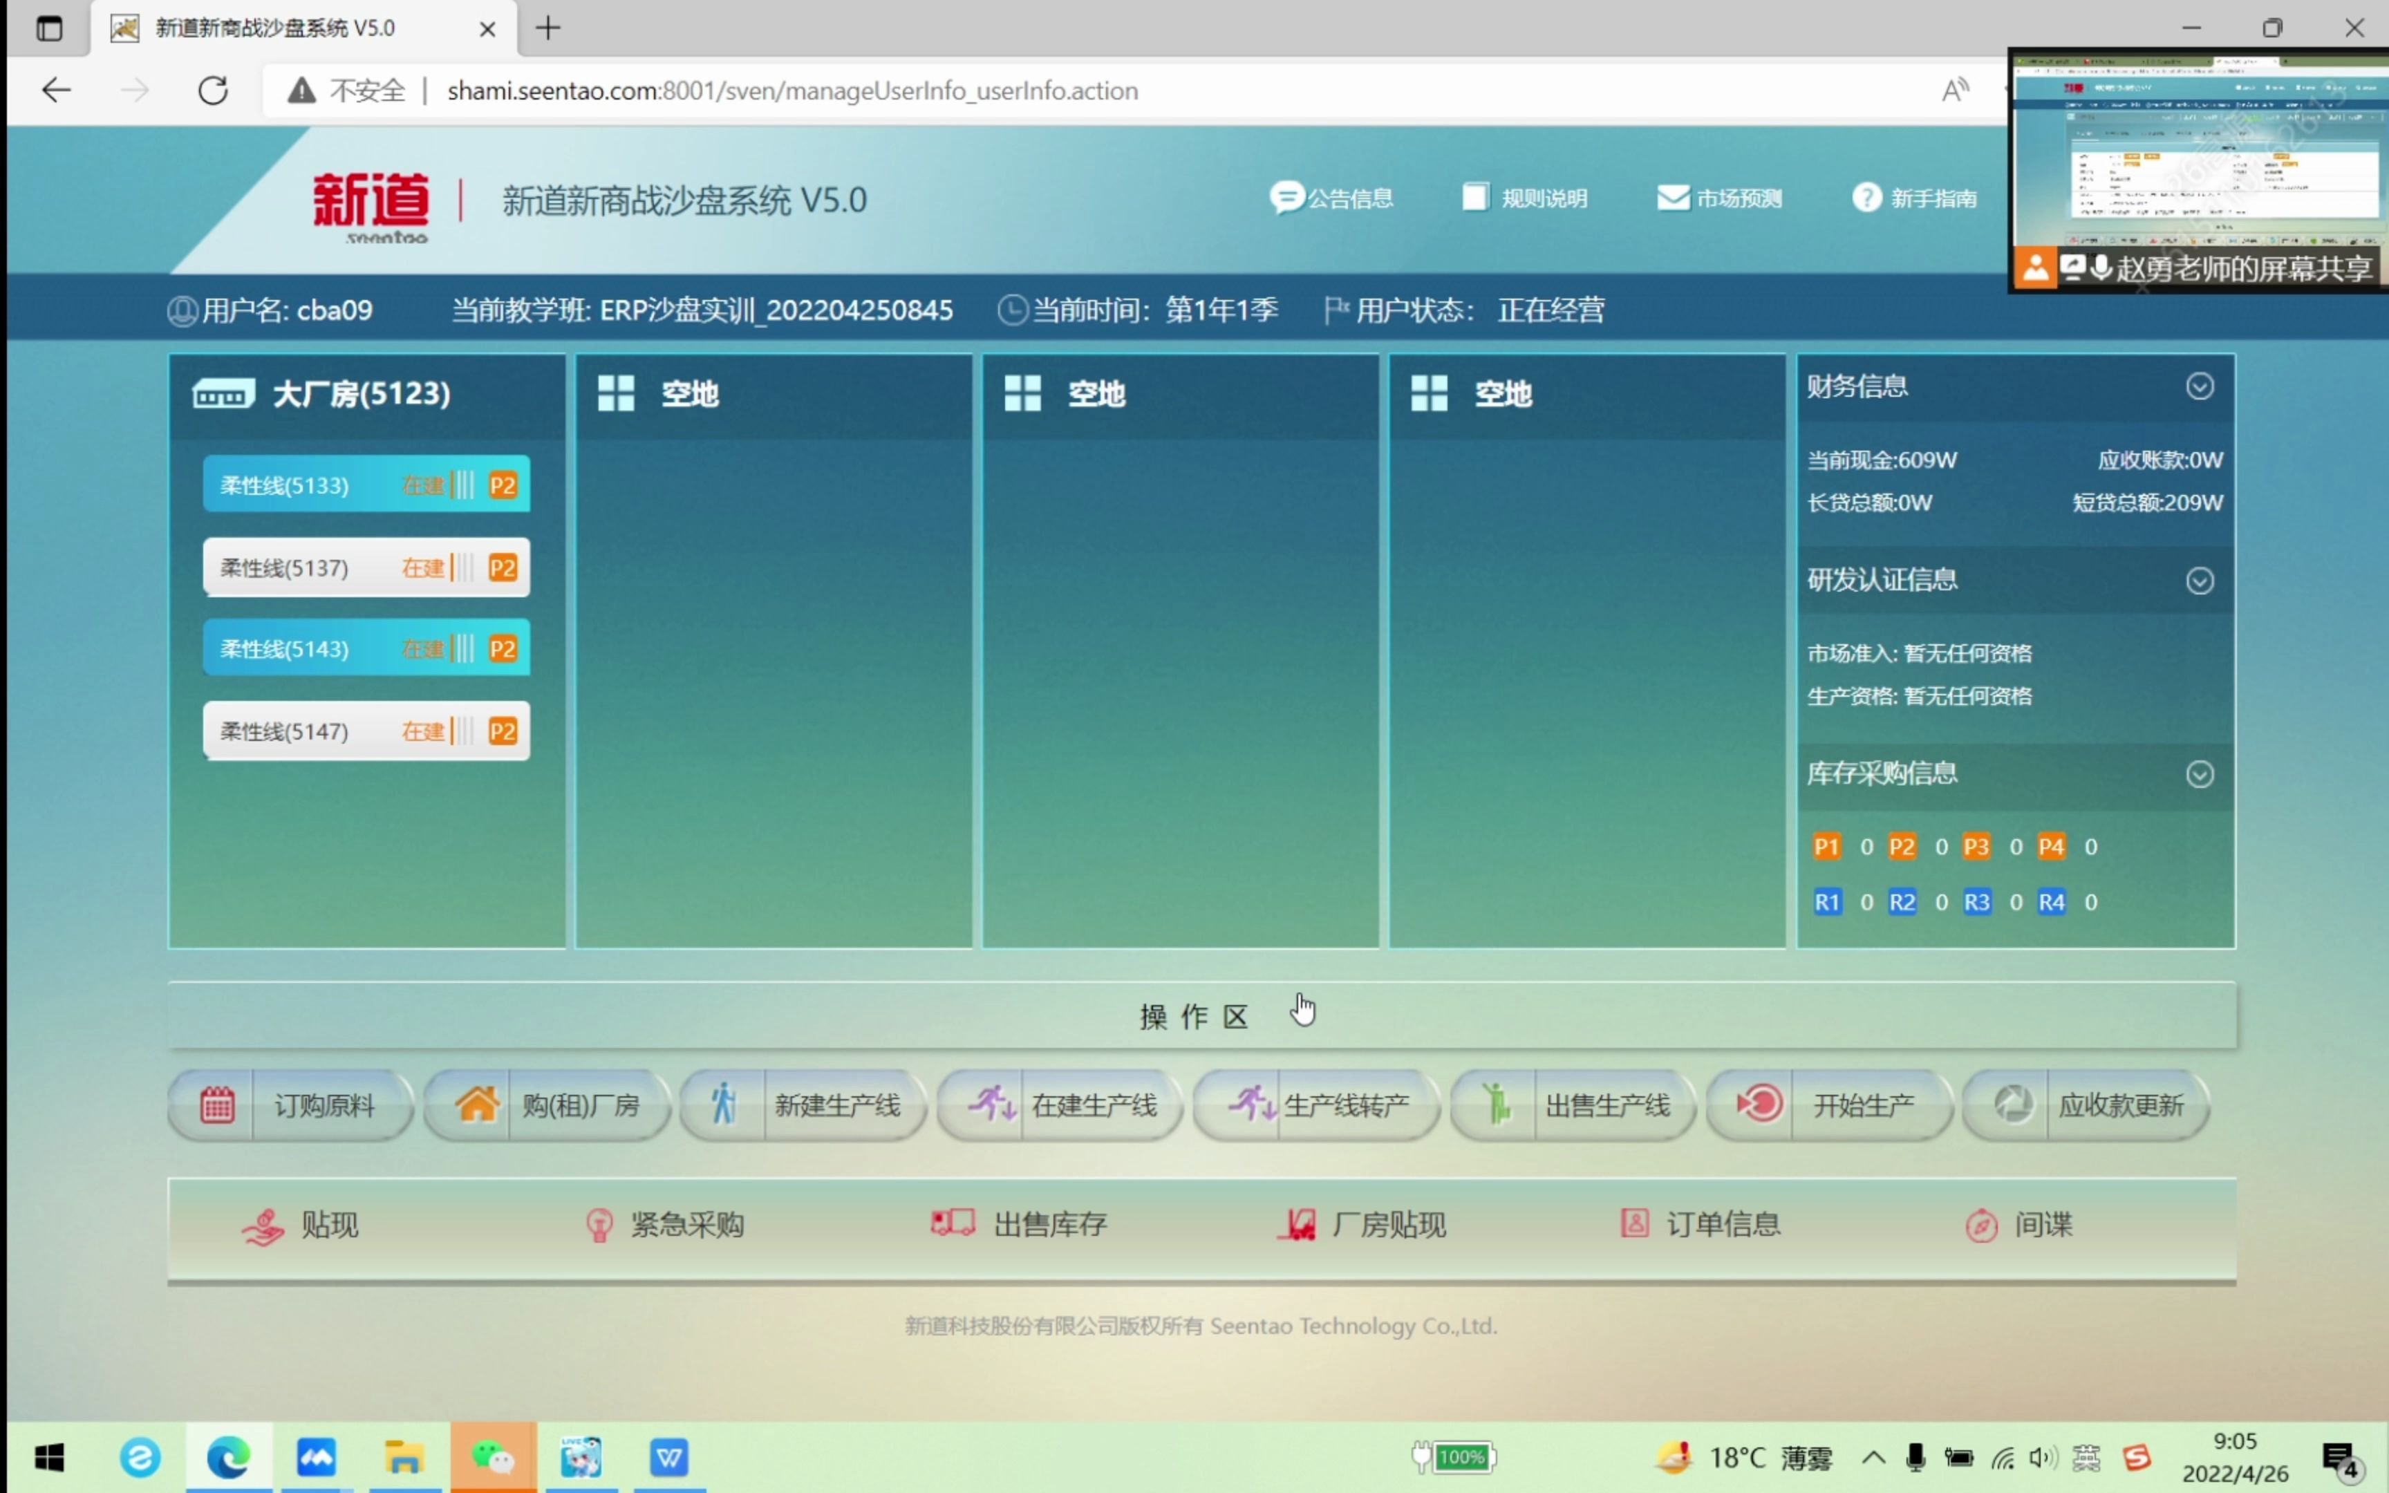Screen dimensions: 2389x1493
Task: Open 出售库存 sell inventory
Action: click(1018, 1226)
